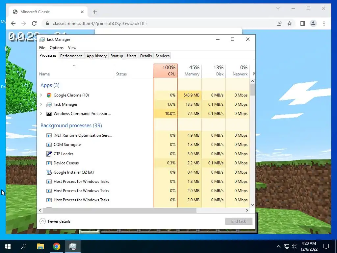The height and width of the screenshot is (253, 337).
Task: Switch to the Services tab
Action: (x=163, y=56)
